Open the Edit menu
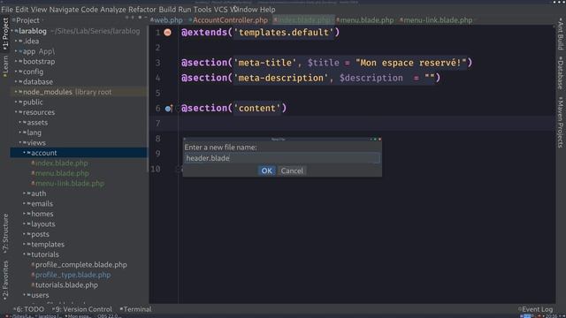The image size is (566, 318). click(x=21, y=10)
